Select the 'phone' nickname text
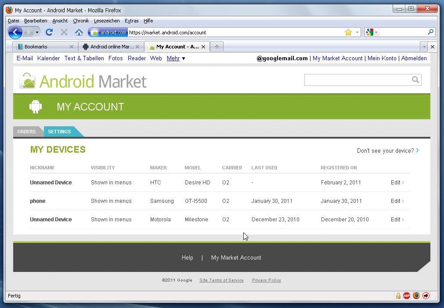The image size is (444, 308). tap(38, 201)
